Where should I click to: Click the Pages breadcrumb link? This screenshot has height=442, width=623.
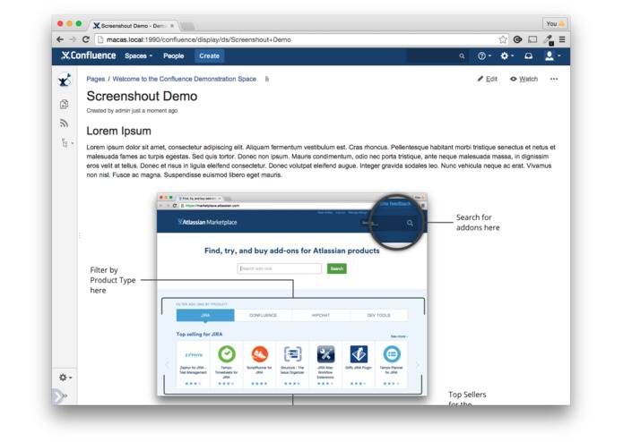coord(95,79)
